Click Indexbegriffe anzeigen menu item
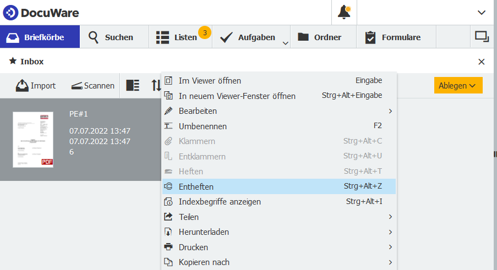 click(x=278, y=202)
